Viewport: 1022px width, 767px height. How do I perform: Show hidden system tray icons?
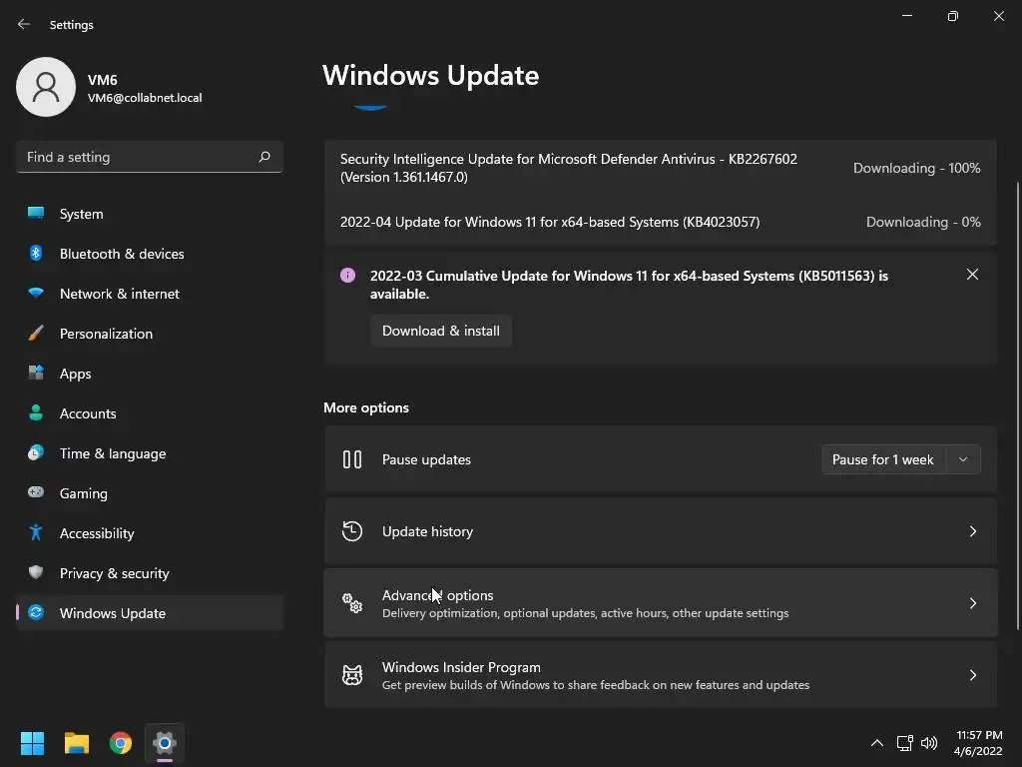(x=877, y=743)
